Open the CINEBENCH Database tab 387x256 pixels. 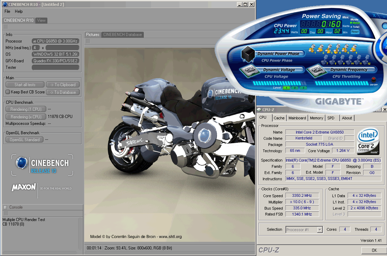(122, 35)
